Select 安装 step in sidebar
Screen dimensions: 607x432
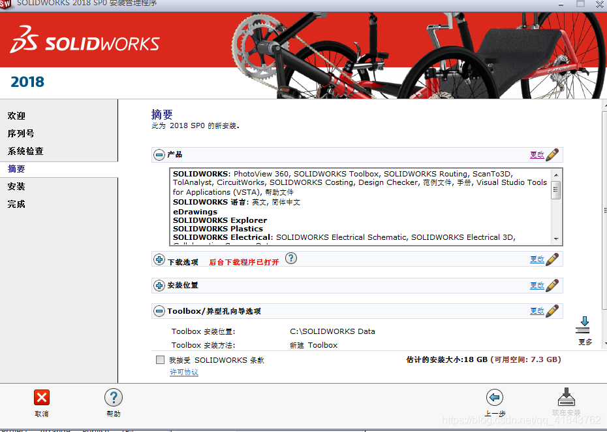tap(16, 186)
